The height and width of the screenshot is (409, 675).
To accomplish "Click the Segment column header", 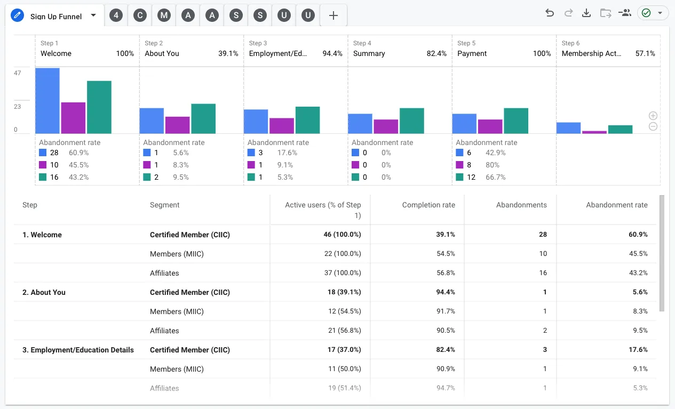I will click(165, 205).
